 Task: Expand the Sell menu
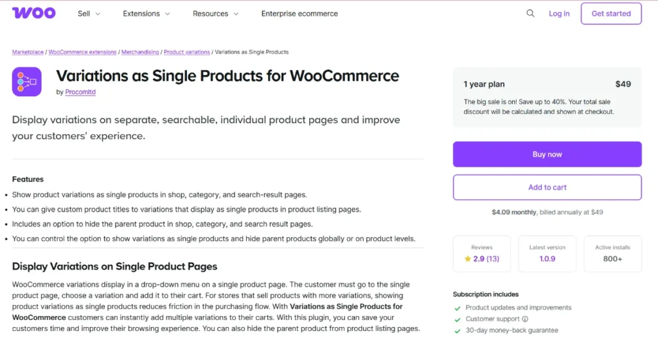(89, 13)
